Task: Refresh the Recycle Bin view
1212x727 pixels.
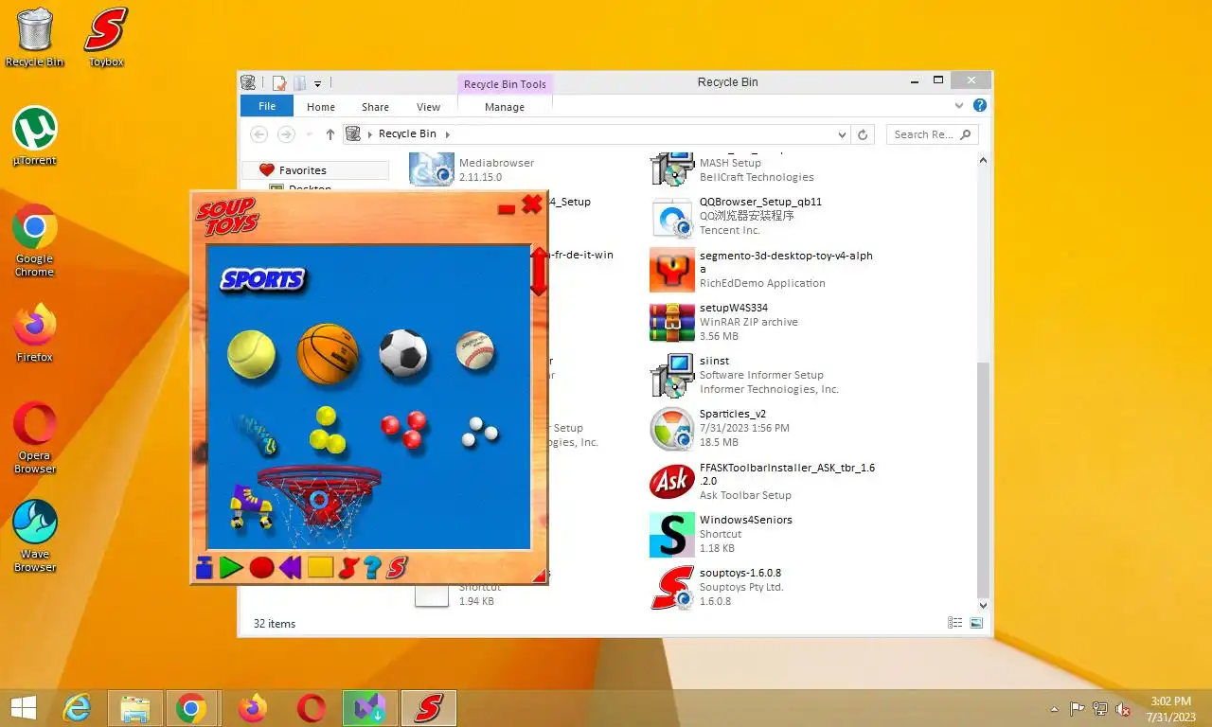Action: click(x=863, y=134)
